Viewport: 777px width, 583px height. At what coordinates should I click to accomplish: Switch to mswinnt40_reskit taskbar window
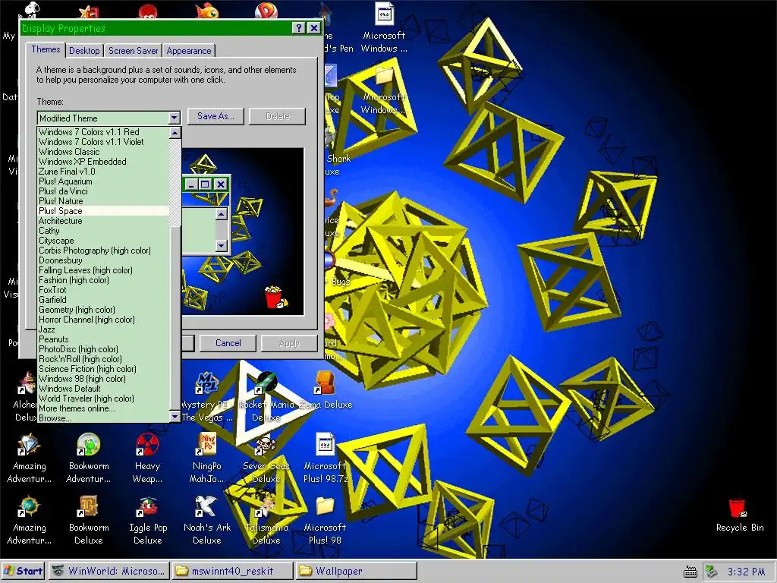point(232,571)
